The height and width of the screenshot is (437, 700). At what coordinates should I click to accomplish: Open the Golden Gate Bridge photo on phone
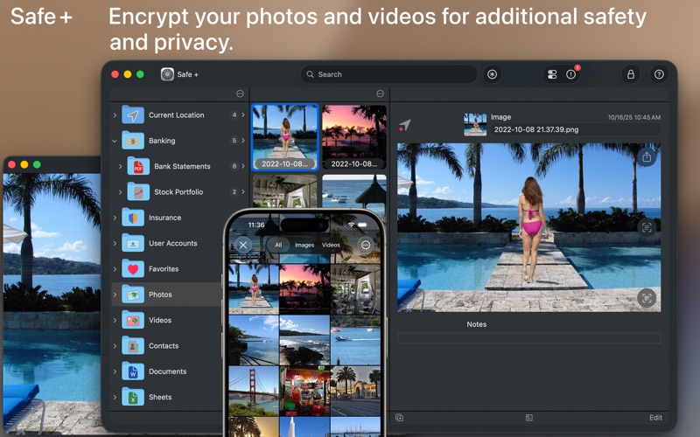tap(254, 391)
